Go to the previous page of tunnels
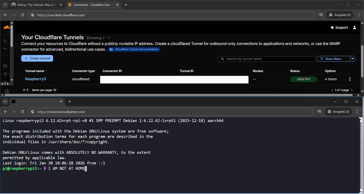Screen dimensions: 364x194 tap(332, 90)
